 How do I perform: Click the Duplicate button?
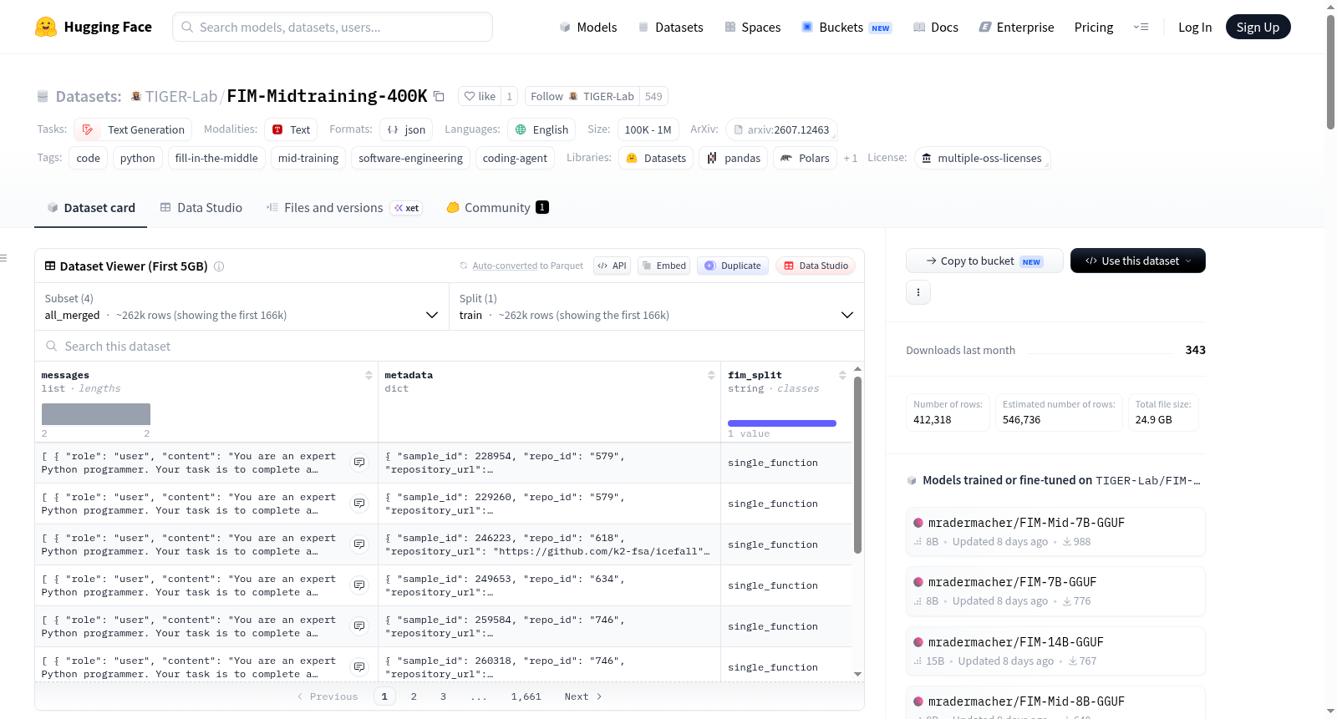click(733, 266)
